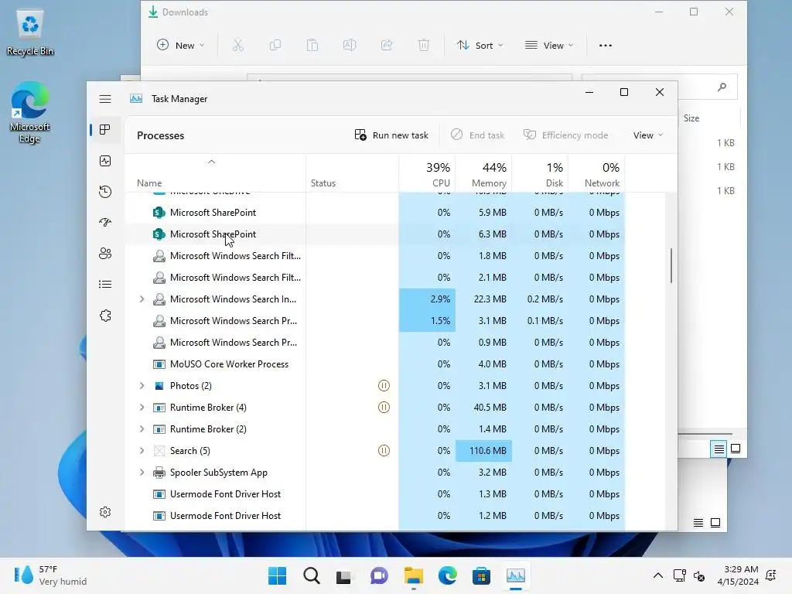Image resolution: width=792 pixels, height=594 pixels.
Task: Open App history page icon
Action: (105, 192)
